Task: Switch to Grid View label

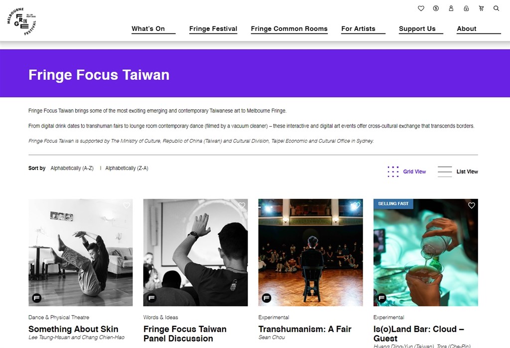Action: point(414,172)
